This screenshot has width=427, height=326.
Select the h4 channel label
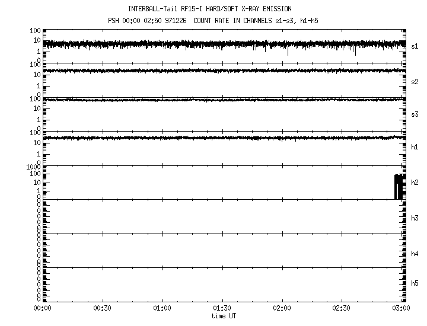[x=415, y=254]
